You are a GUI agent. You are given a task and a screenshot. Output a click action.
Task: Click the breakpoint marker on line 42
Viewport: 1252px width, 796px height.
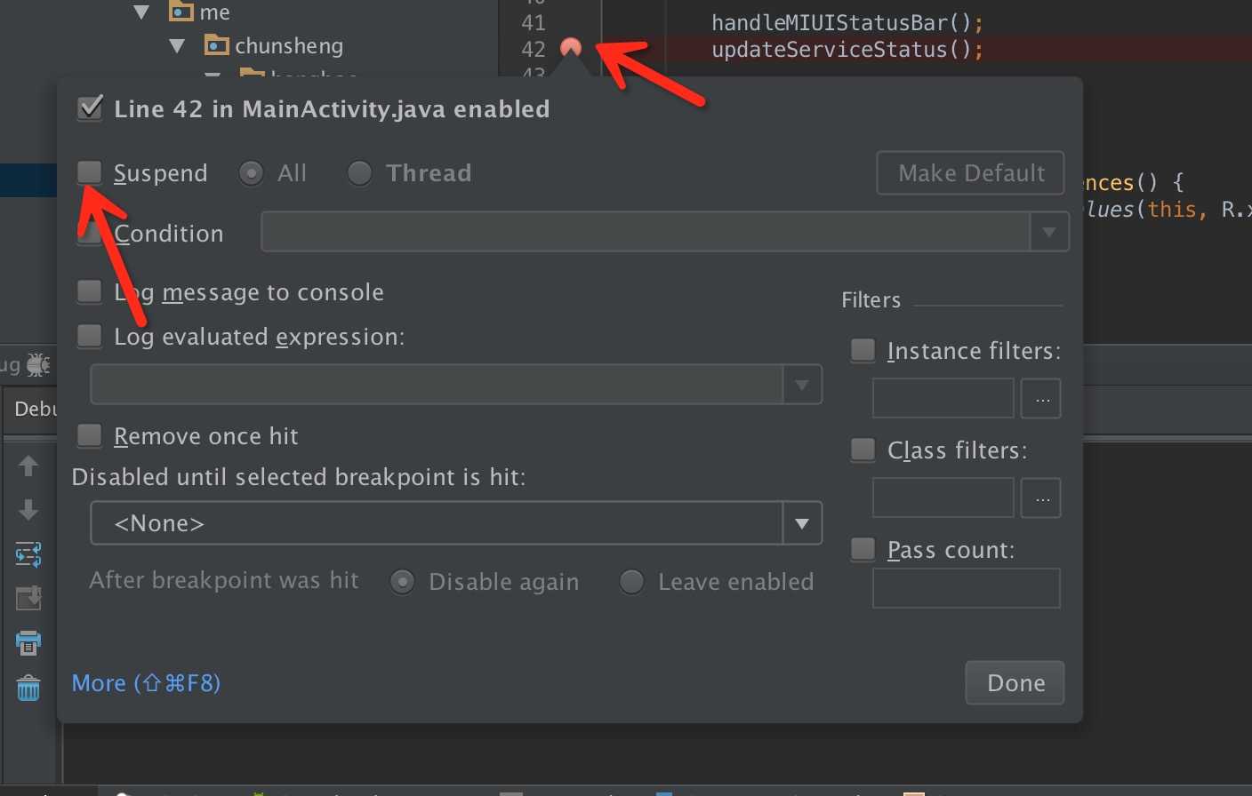click(x=571, y=48)
